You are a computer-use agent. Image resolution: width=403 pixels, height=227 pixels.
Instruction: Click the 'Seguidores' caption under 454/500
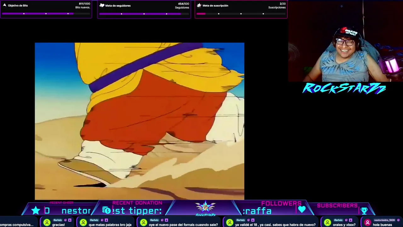(x=182, y=8)
